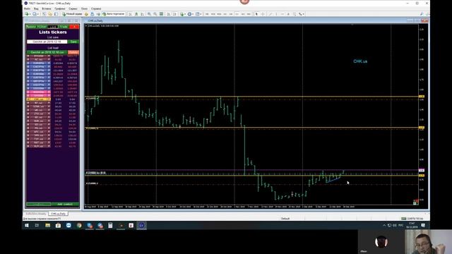
Task: Expand the periods dropdown arrow
Action: (x=193, y=14)
